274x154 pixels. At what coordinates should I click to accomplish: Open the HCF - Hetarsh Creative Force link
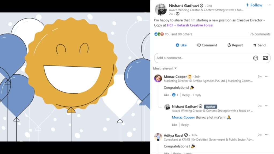coord(190,25)
